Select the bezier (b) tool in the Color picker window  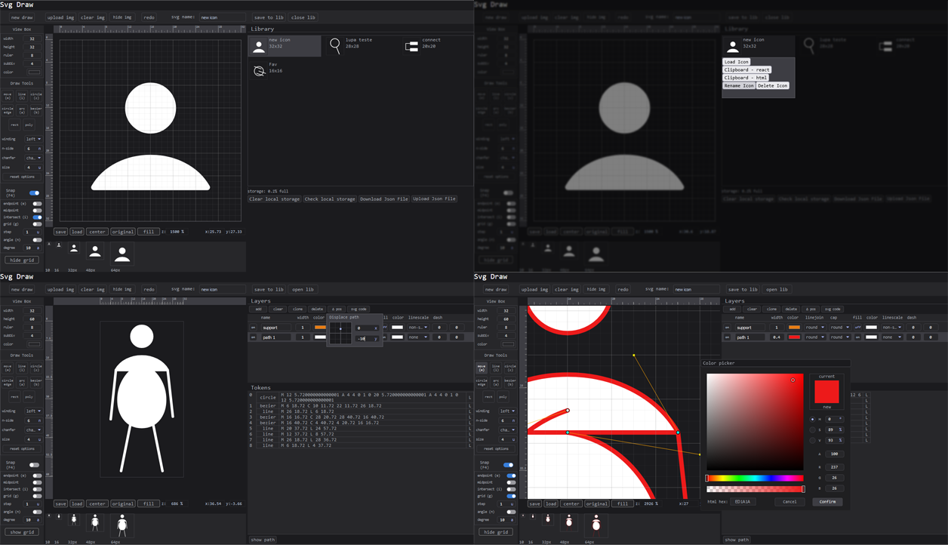510,382
